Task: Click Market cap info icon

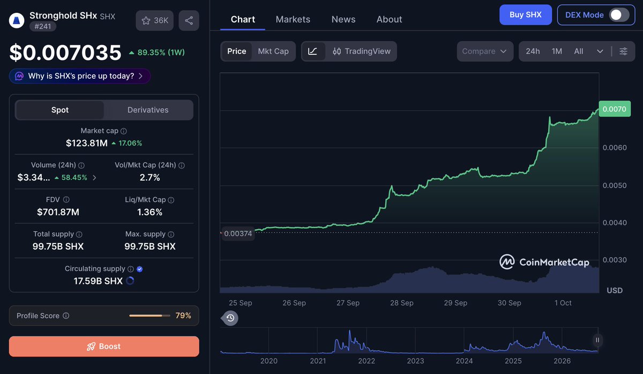Action: [x=124, y=131]
